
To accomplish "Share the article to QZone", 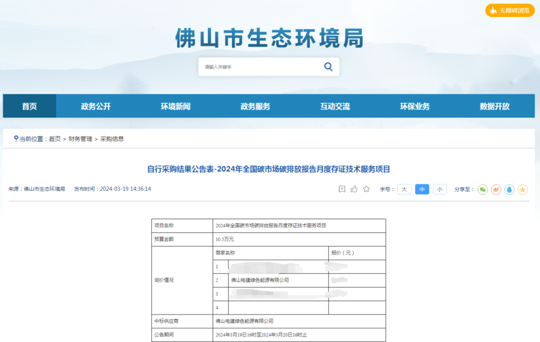I will click(x=522, y=189).
